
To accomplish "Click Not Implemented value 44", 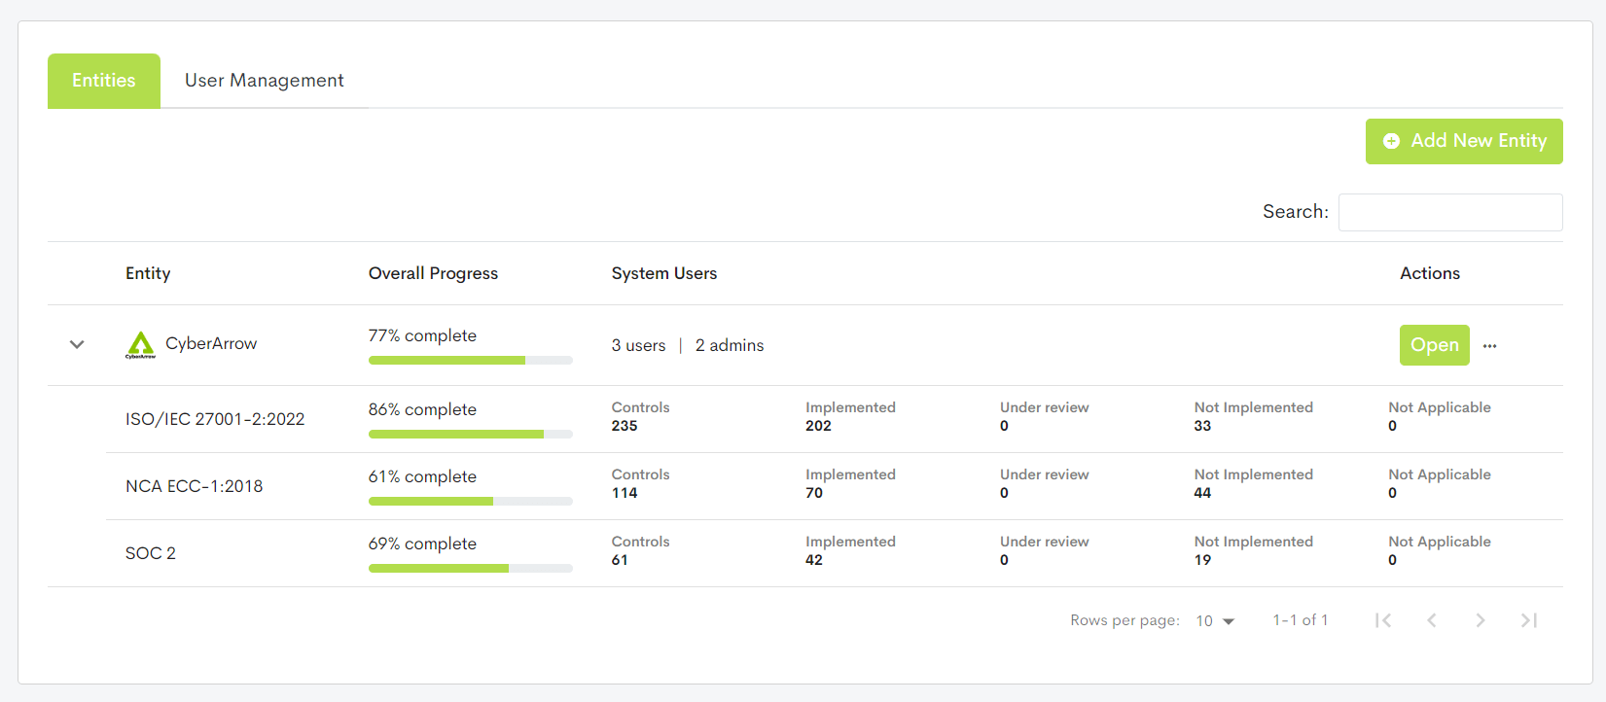I will click(1202, 493).
